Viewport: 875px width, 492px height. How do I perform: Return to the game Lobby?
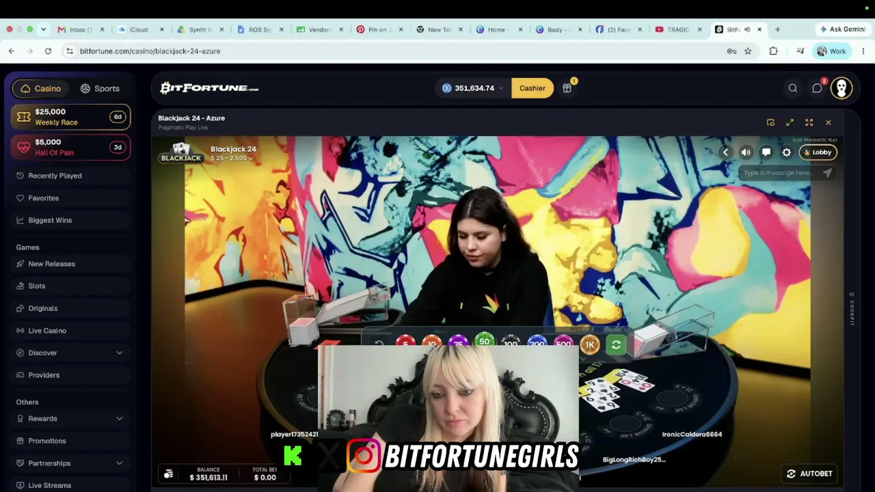pos(818,152)
